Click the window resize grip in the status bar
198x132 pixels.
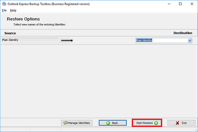coord(196,130)
